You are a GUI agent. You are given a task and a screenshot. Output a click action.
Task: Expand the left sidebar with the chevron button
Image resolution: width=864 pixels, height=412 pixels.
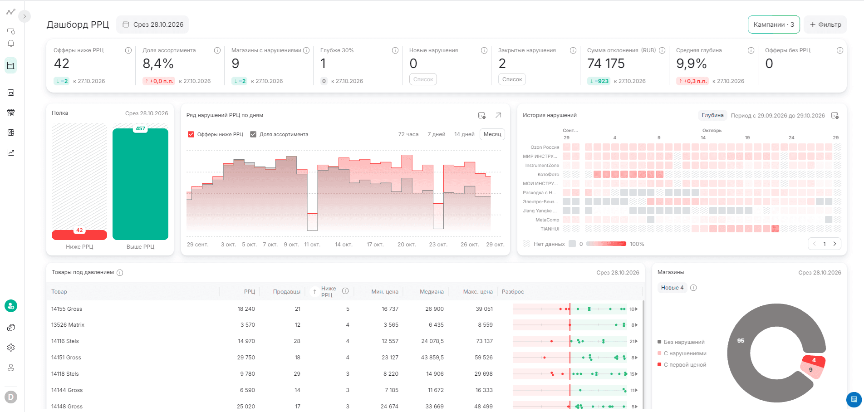tap(25, 16)
